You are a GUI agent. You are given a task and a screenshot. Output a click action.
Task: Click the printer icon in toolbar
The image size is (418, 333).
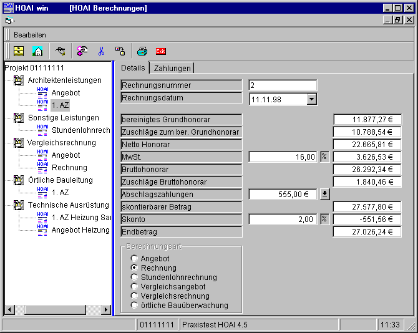coord(142,51)
